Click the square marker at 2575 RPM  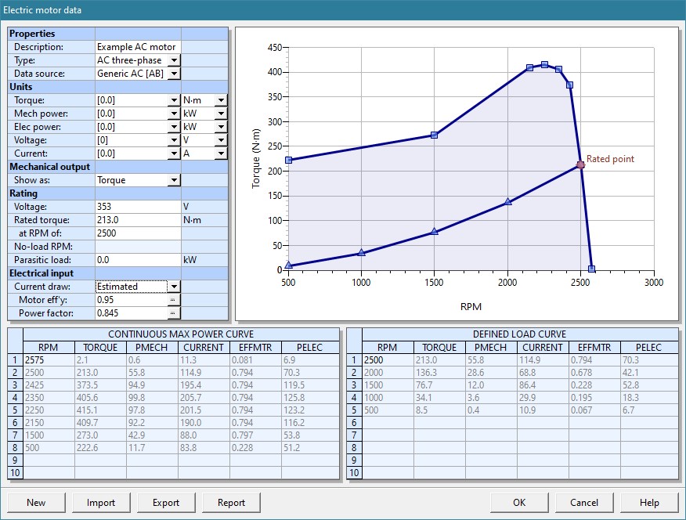[591, 269]
